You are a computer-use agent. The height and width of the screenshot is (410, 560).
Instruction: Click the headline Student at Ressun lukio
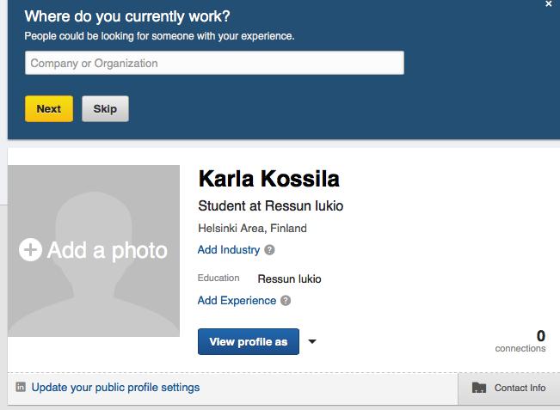tap(271, 206)
